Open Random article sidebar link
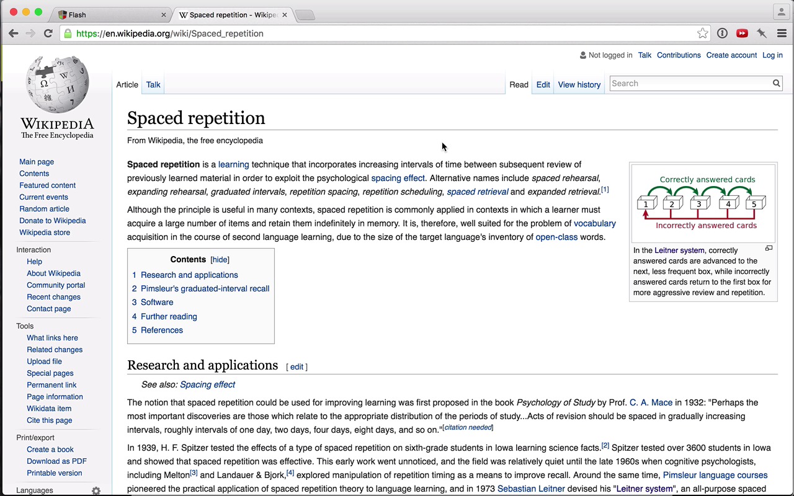Viewport: 794px width, 496px height. [x=44, y=209]
